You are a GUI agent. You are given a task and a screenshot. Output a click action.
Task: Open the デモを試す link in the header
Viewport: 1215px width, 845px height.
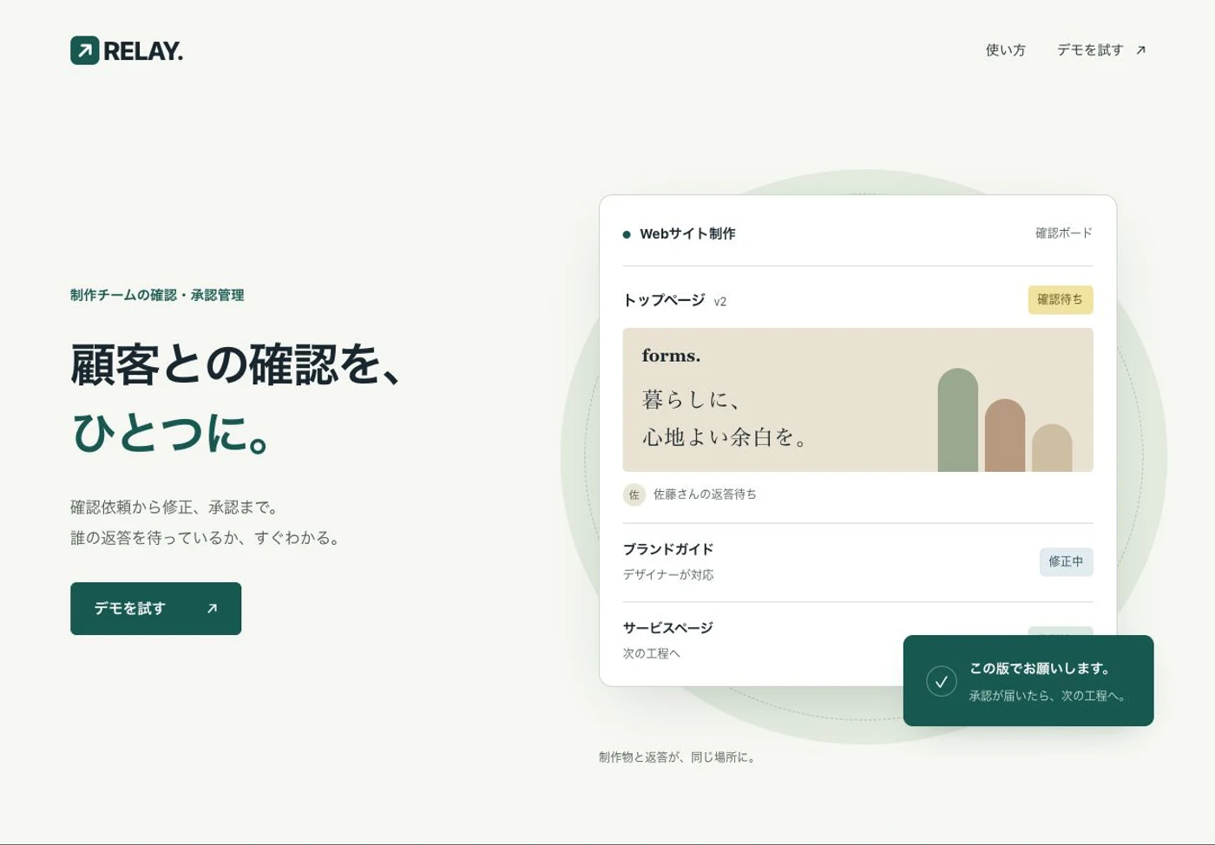1100,50
